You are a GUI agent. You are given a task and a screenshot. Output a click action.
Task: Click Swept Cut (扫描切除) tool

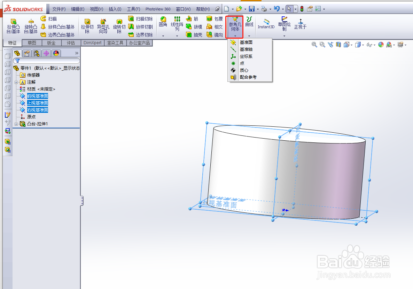click(x=140, y=19)
